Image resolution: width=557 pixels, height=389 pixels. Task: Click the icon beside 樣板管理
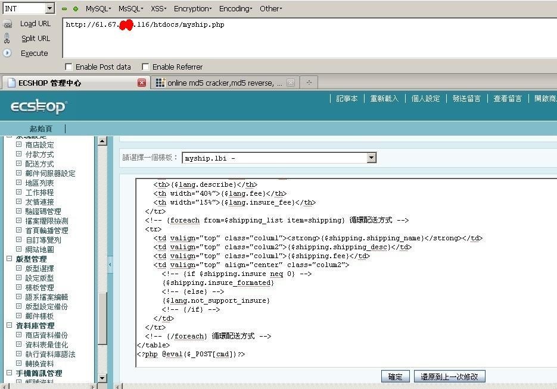[19, 287]
